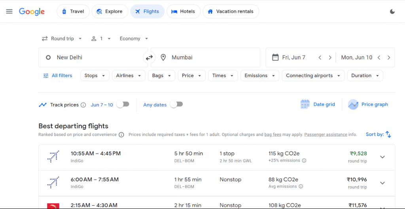Screen dimensions: 405x209
Task: Open the Times filter
Action: click(223, 76)
